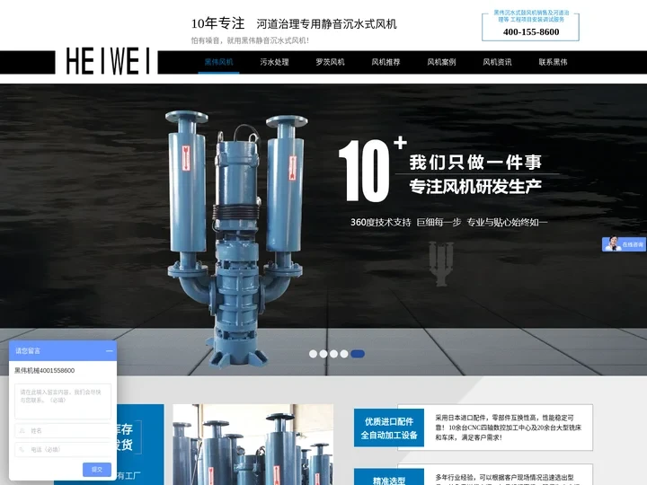Select 风机推荐 in navigation bar

[386, 62]
